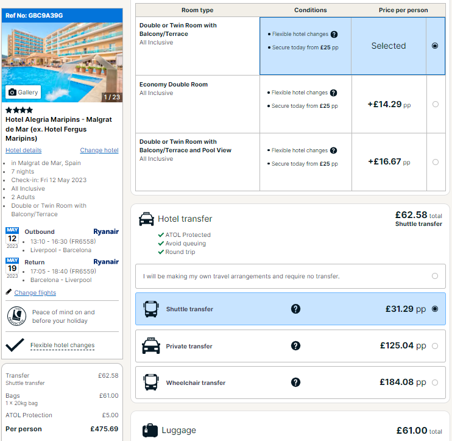452x441 pixels.
Task: Click the Bags £61.00 summary line
Action: [62, 399]
